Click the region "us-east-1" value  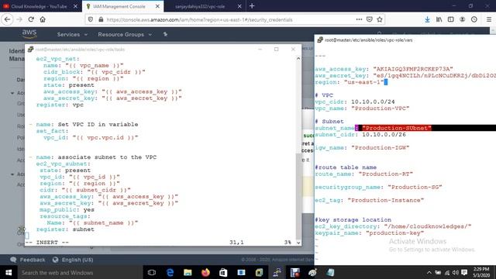(363, 82)
